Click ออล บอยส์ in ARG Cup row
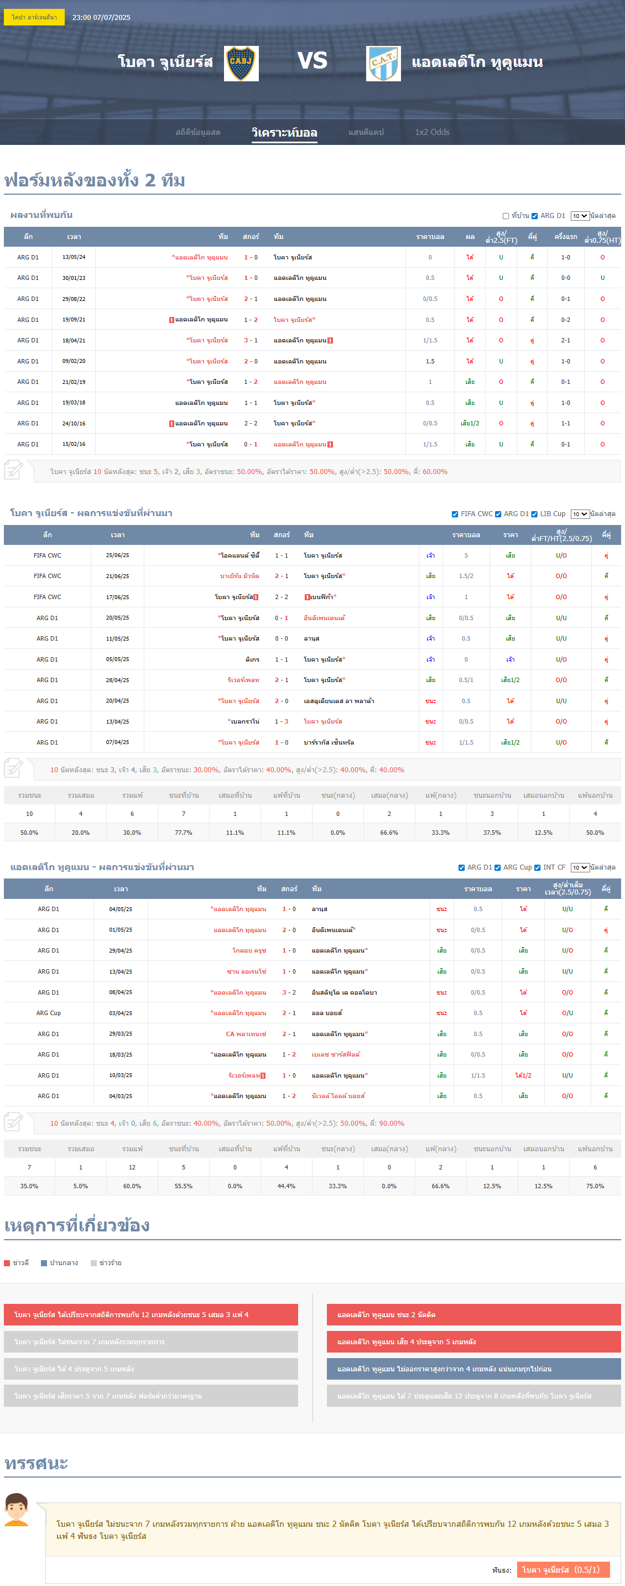Image resolution: width=625 pixels, height=1586 pixels. coord(327,1013)
